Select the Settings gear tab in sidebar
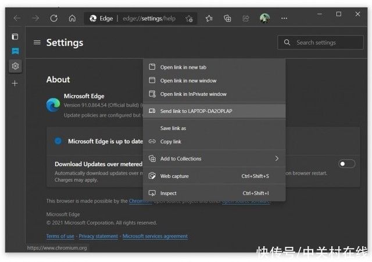This screenshot has width=372, height=262. 15,66
